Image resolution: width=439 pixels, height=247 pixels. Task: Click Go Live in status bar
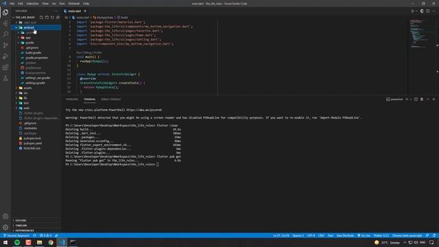point(364,235)
